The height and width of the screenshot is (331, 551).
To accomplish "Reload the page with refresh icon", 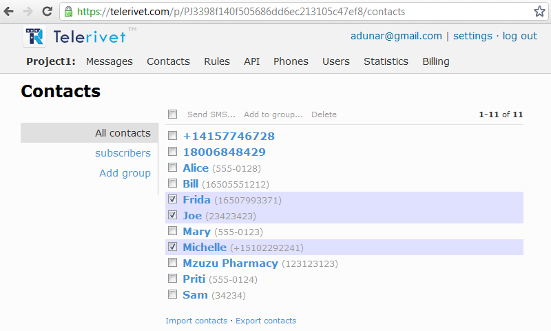I will (x=47, y=12).
